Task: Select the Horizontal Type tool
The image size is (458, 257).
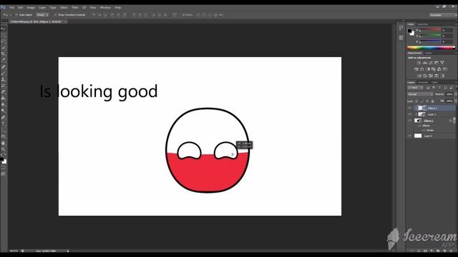Action: 3,124
